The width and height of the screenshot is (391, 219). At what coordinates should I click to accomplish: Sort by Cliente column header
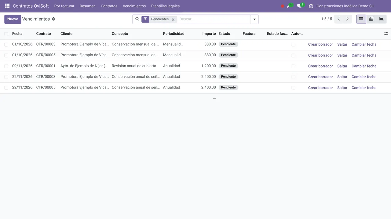66,33
